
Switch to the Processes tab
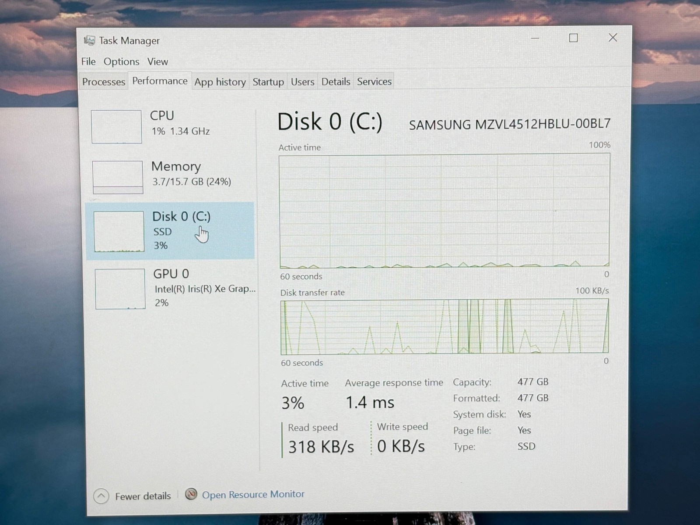click(104, 82)
